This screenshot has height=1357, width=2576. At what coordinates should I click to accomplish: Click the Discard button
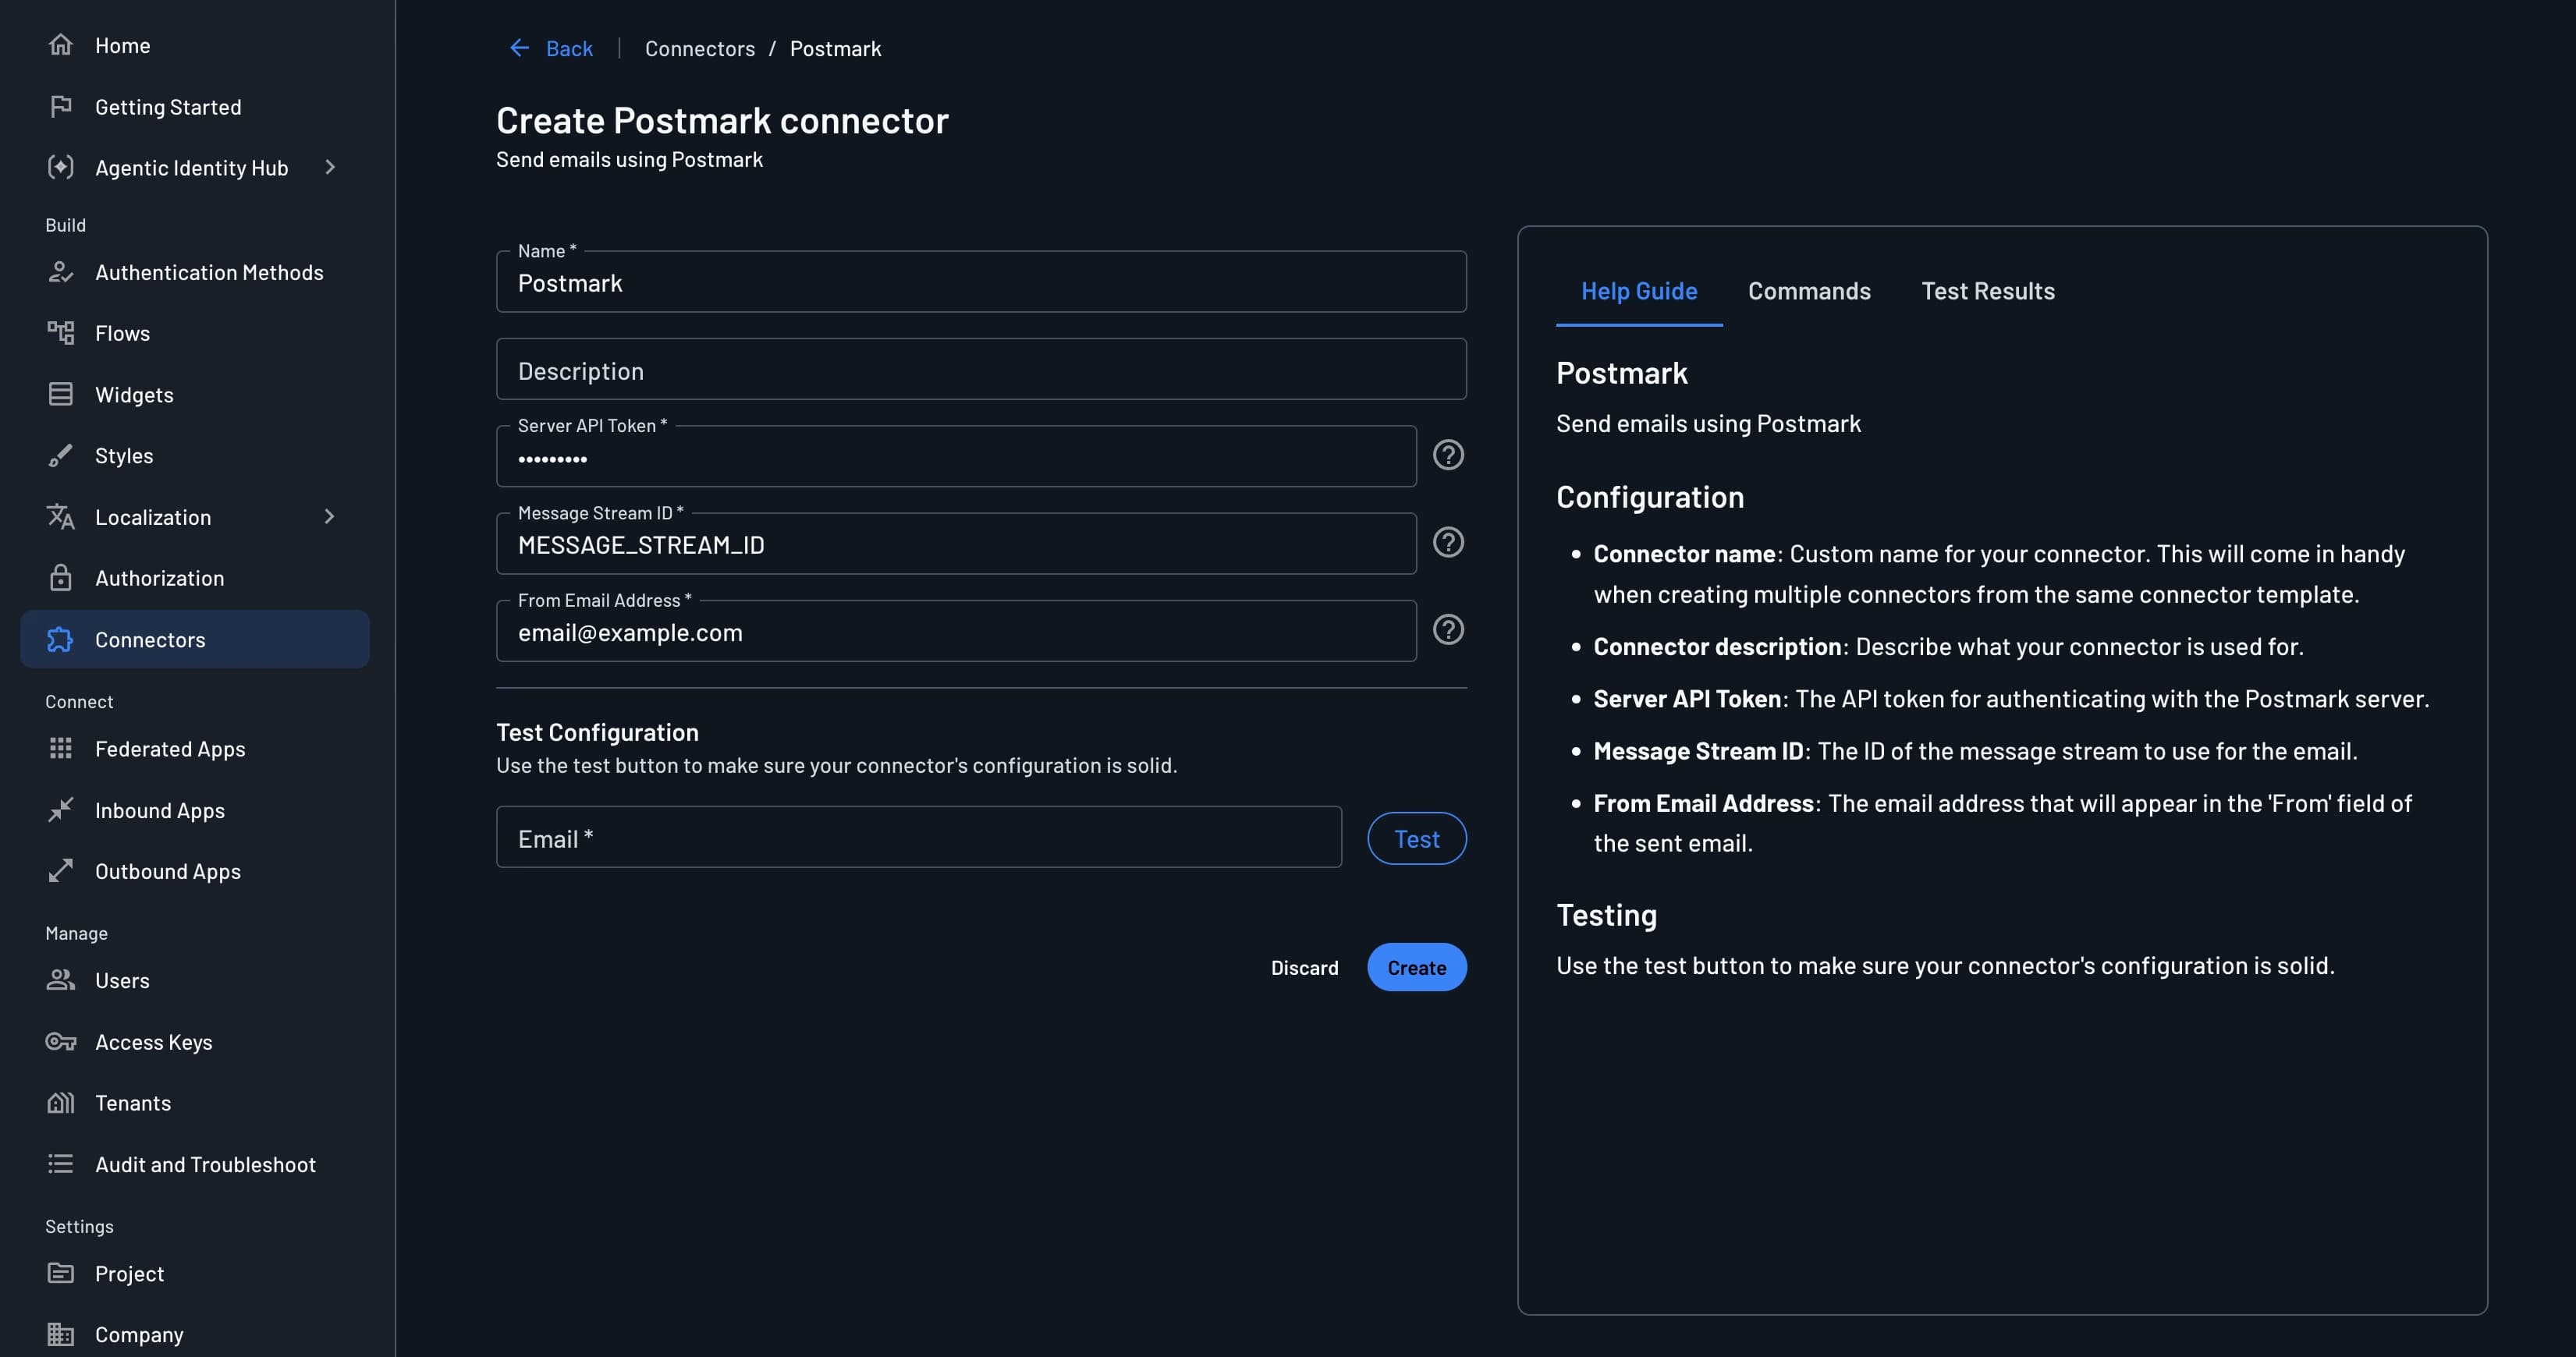(x=1304, y=967)
